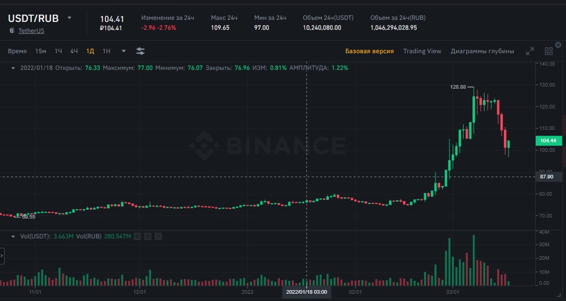This screenshot has height=301, width=566.
Task: Click the Мин за 24ч value 97.00
Action: [262, 28]
